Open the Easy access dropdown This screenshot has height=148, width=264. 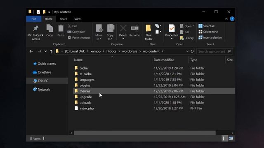click(158, 32)
